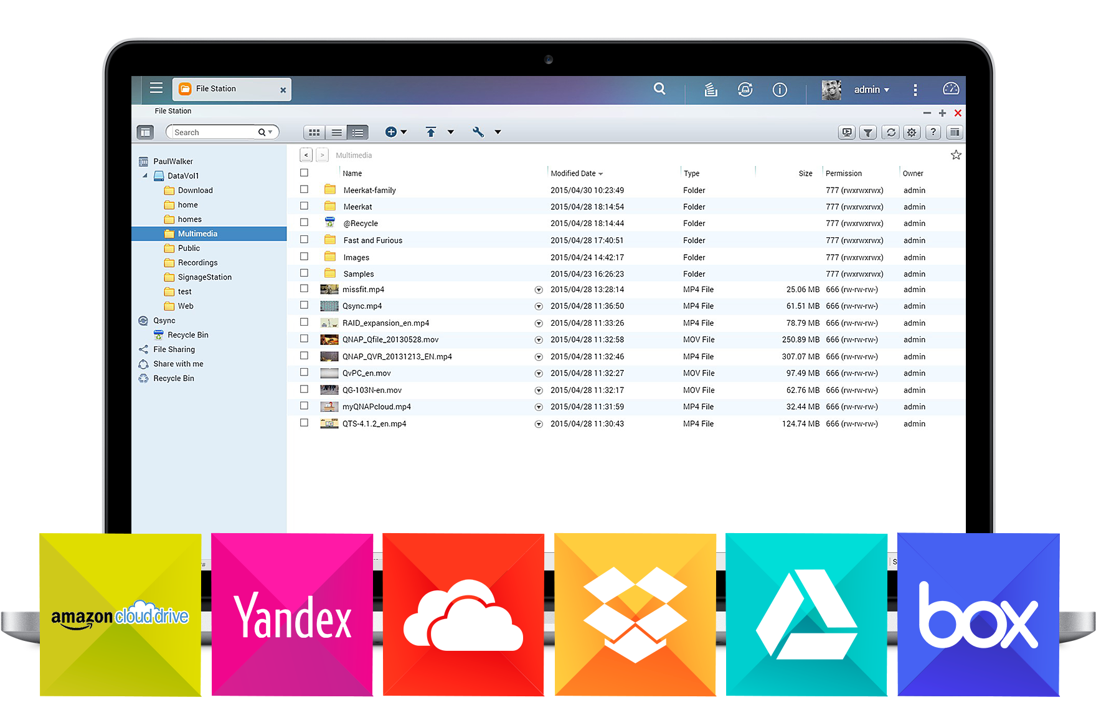Viewport: 1096px width, 710px height.
Task: Open the global search magnifier icon
Action: pyautogui.click(x=659, y=89)
